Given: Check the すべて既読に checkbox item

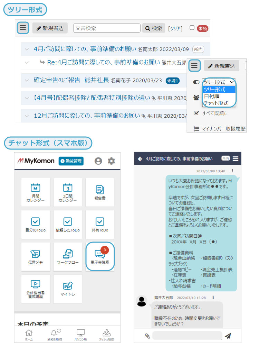Looking at the screenshot, I should [x=196, y=113].
